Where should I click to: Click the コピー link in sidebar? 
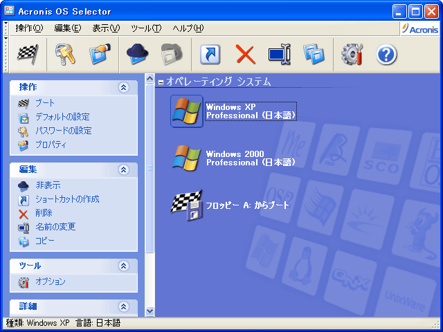(44, 241)
